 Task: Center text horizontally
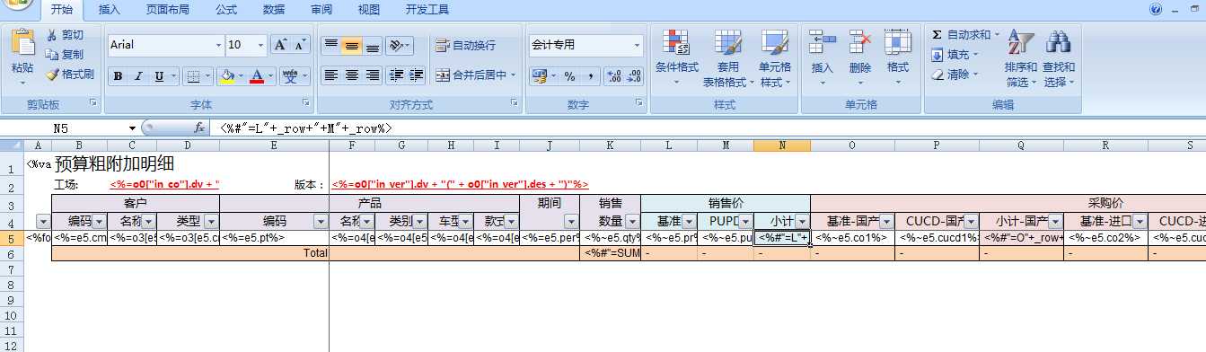tap(351, 75)
